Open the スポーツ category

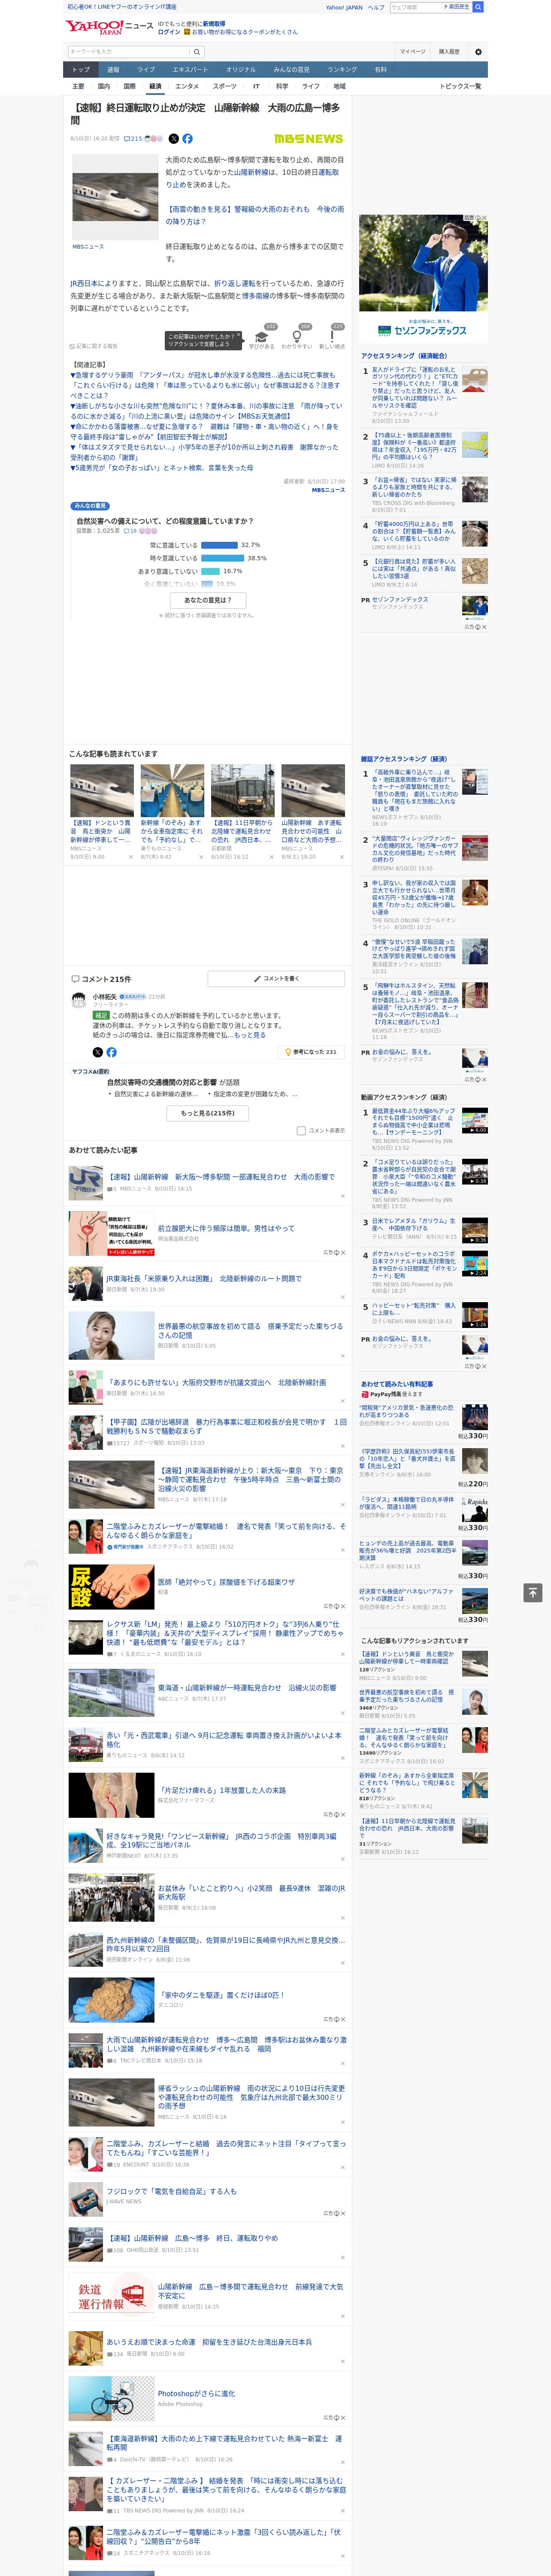225,87
